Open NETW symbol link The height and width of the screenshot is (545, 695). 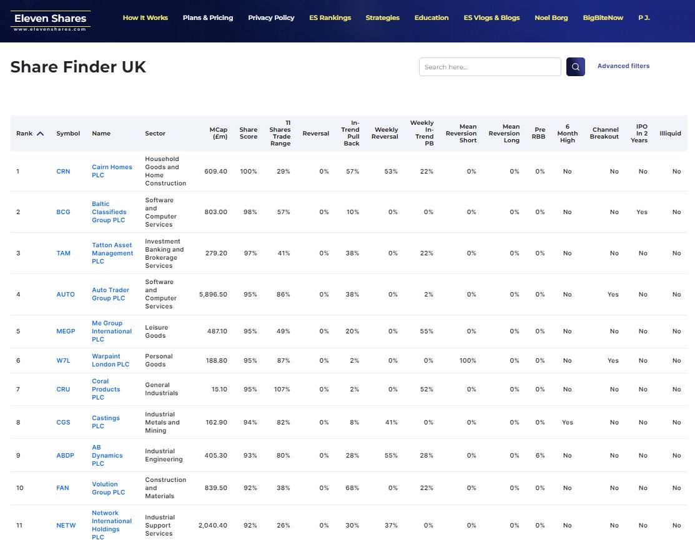click(x=66, y=526)
